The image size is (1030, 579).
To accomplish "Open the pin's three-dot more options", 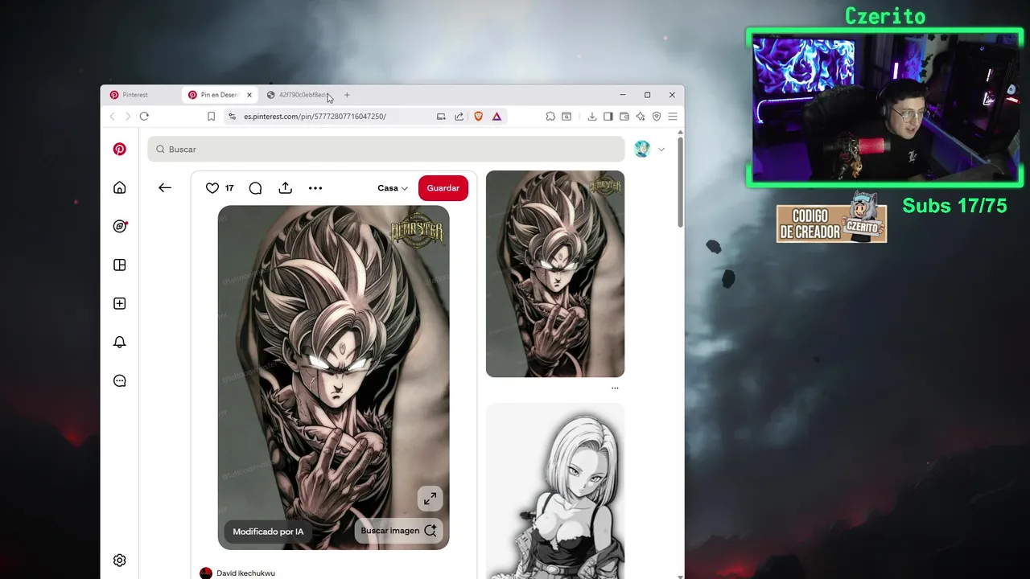I will [315, 188].
